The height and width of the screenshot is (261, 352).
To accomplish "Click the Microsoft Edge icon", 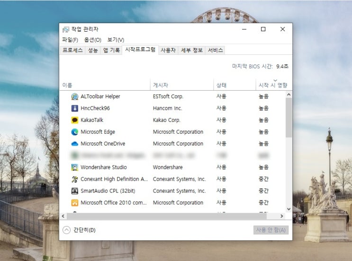I will pos(74,132).
